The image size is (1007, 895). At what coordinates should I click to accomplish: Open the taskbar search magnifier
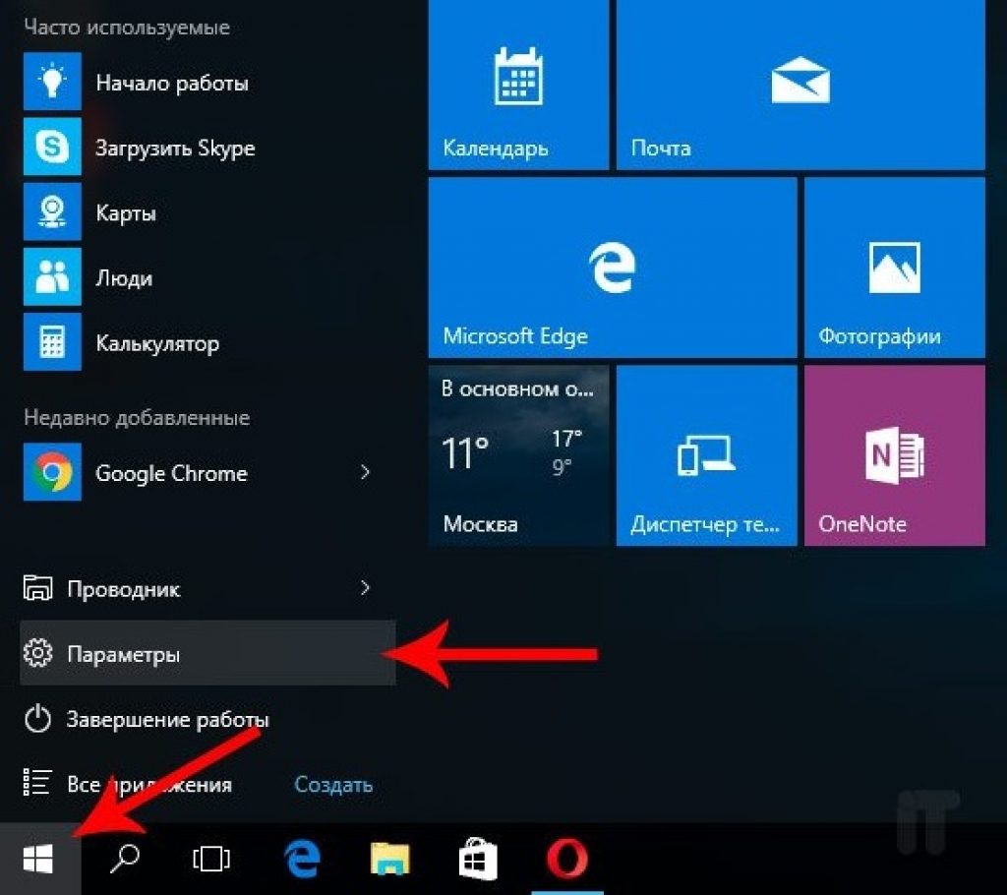[x=125, y=859]
